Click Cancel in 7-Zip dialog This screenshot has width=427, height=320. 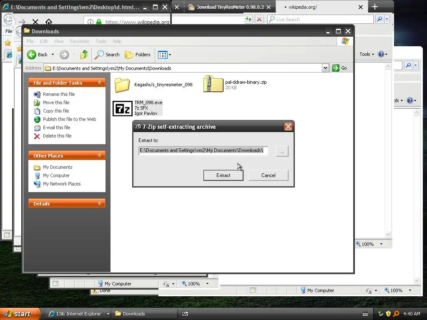click(x=268, y=175)
